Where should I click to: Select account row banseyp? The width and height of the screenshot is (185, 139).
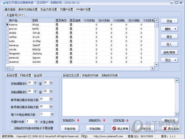point(80,45)
